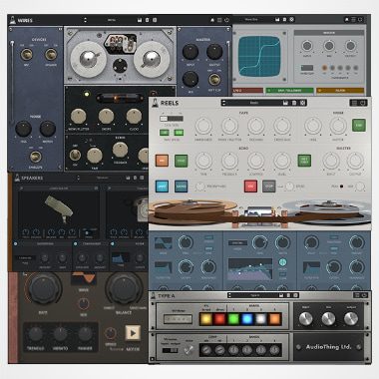Select the green Env. Follower tab
Screen dimensions: 379x379
289,91
